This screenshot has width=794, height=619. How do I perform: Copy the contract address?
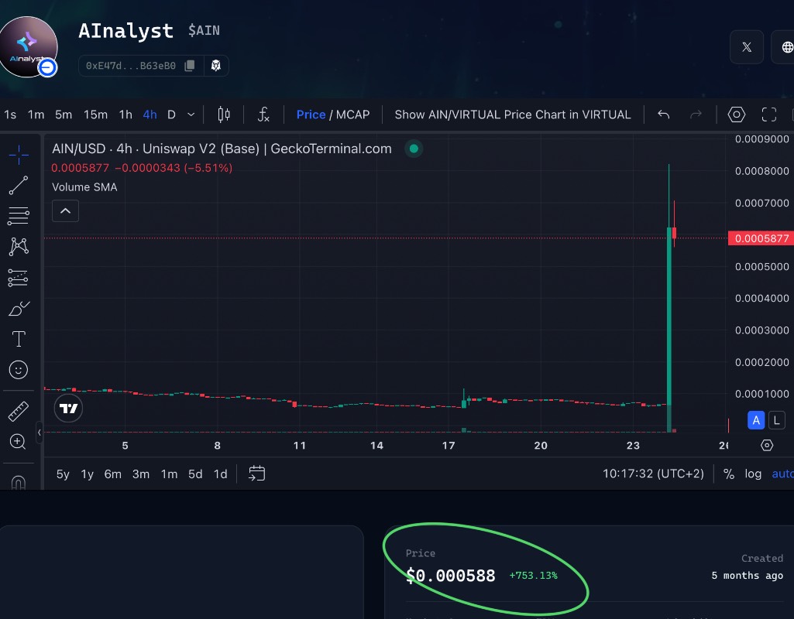point(190,66)
